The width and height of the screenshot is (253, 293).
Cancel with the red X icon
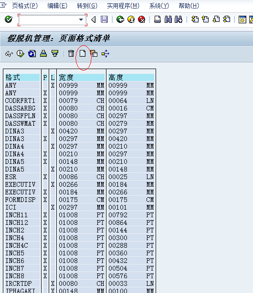142,20
